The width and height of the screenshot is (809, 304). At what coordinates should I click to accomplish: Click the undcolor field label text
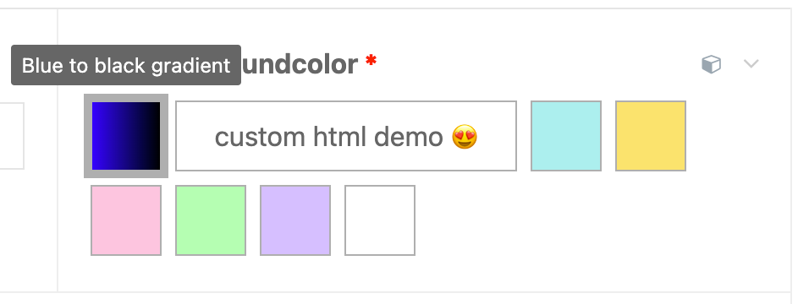pyautogui.click(x=300, y=65)
